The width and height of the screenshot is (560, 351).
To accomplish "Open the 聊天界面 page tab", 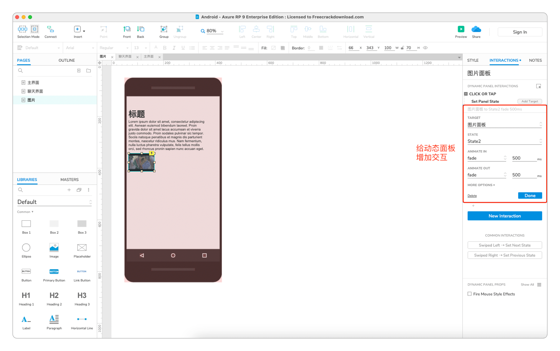I will click(x=125, y=56).
